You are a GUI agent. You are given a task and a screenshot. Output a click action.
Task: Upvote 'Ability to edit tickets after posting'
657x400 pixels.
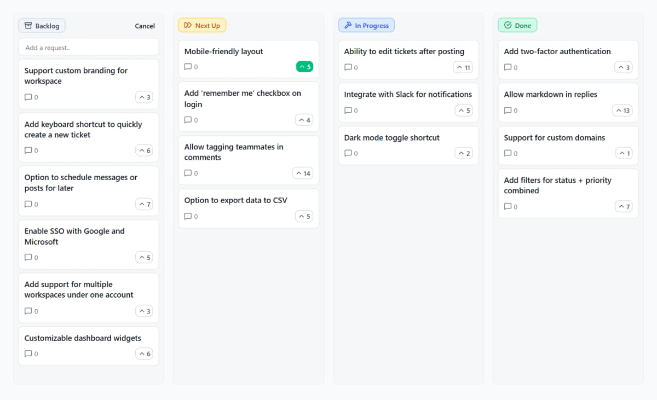(464, 67)
